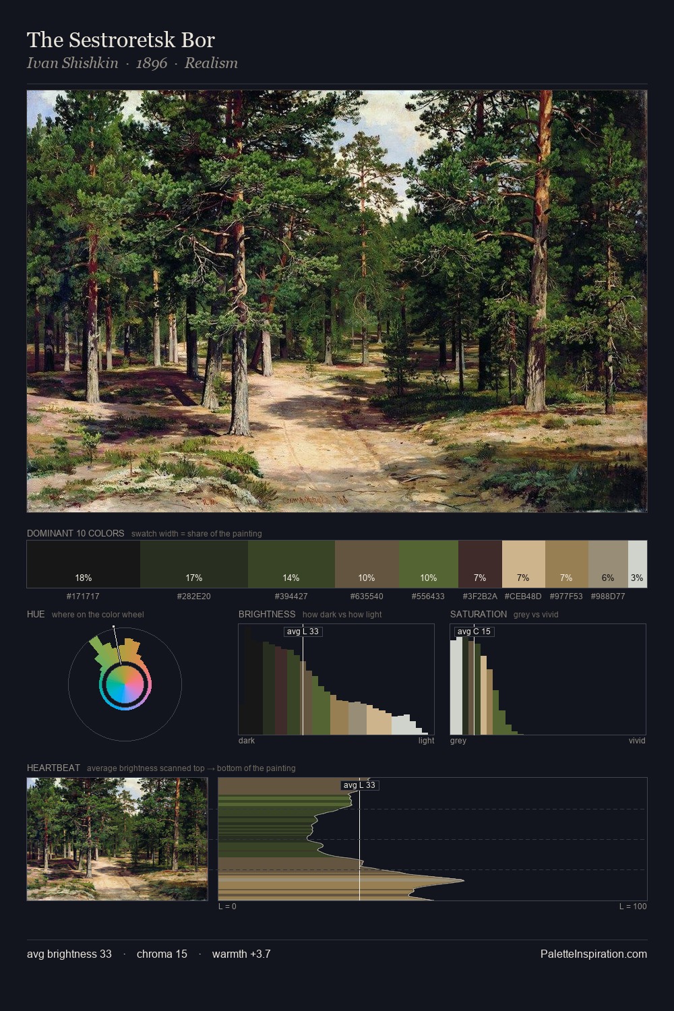Select the ochre swatch above #977F53
Viewport: 674px width, 1011px height.
[567, 564]
